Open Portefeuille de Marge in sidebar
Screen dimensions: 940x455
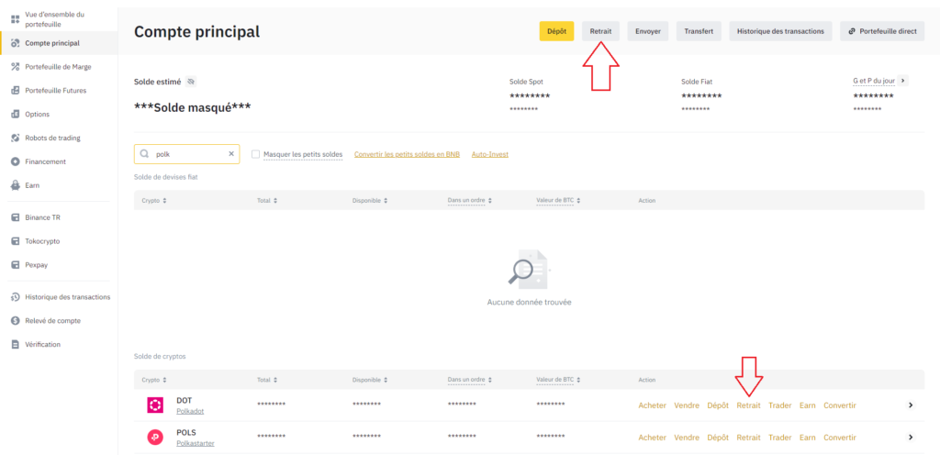coord(59,67)
